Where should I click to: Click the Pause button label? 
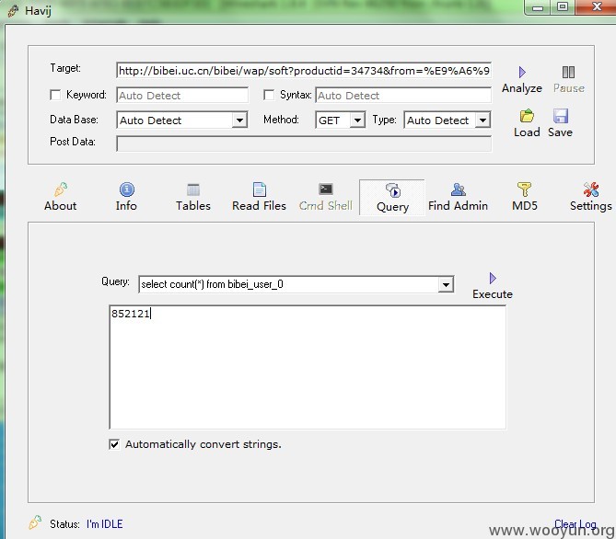click(x=569, y=88)
